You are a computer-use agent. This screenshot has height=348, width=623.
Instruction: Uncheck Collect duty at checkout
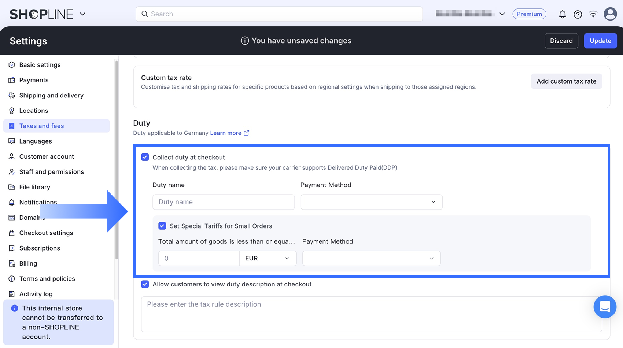(145, 157)
